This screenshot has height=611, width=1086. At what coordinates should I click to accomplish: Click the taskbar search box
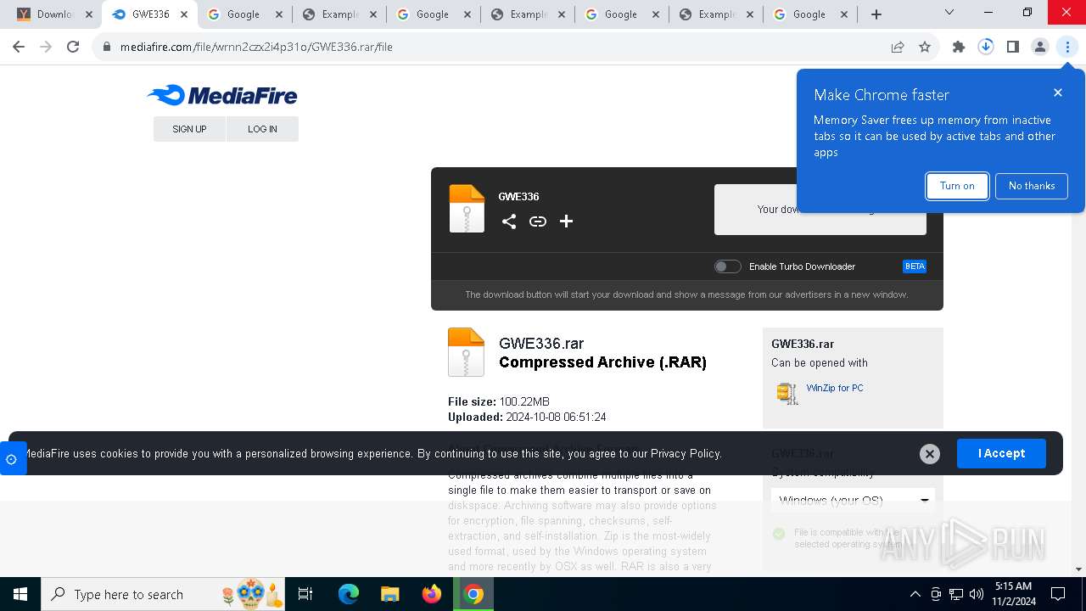point(164,594)
